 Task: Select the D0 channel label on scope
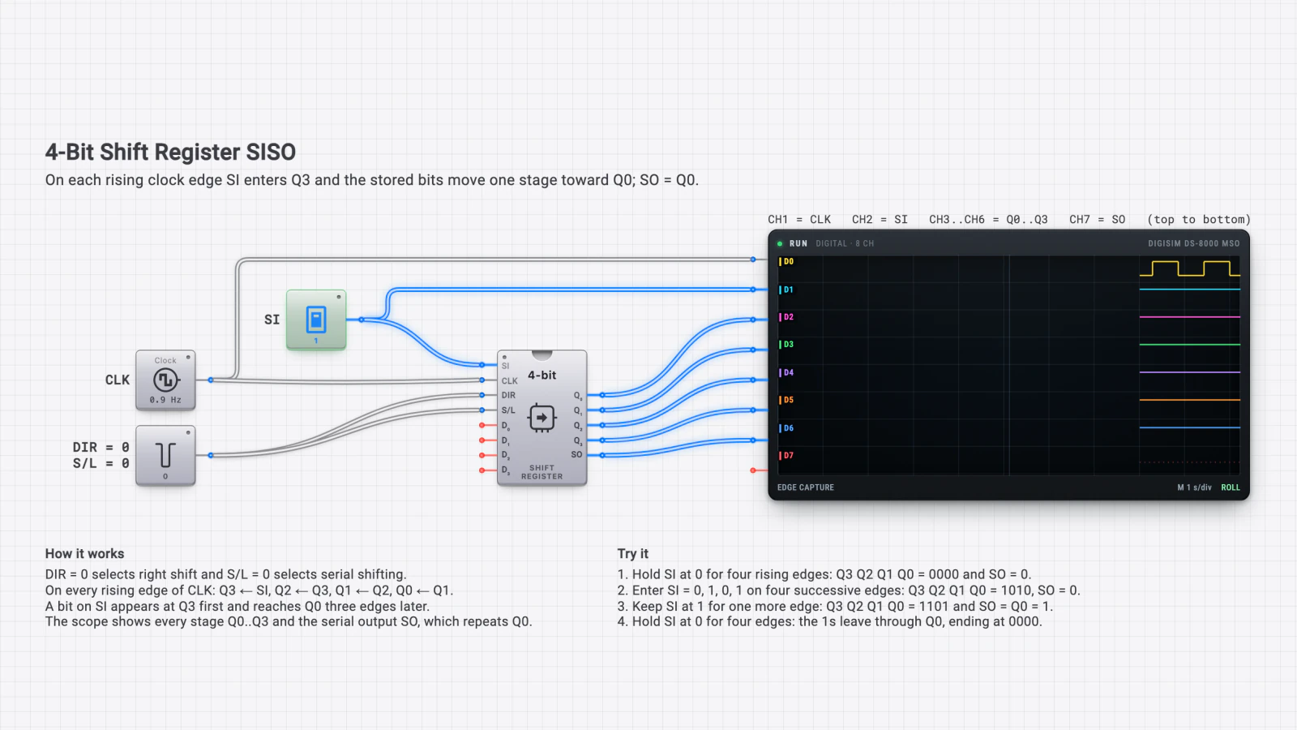(787, 262)
